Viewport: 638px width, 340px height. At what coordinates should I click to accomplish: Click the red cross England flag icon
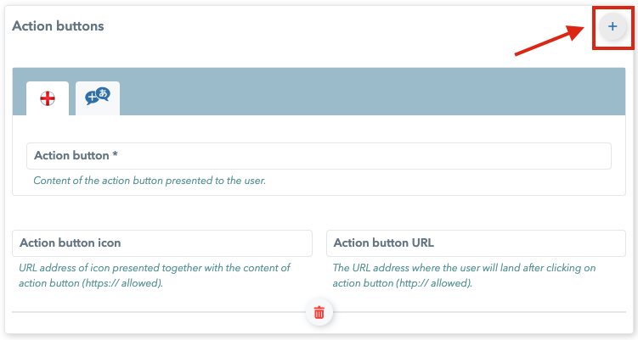(x=48, y=98)
